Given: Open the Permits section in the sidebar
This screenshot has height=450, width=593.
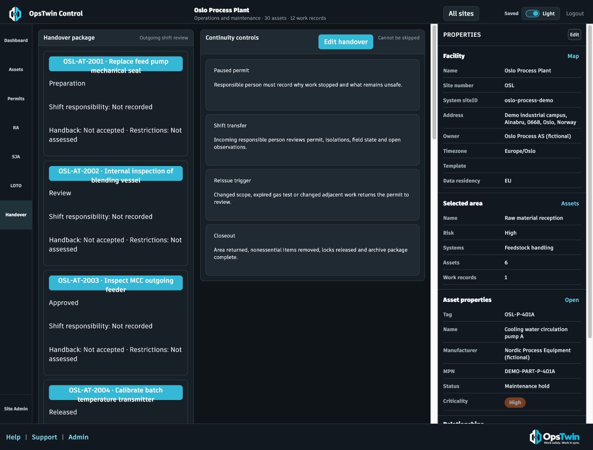Looking at the screenshot, I should click(x=16, y=99).
